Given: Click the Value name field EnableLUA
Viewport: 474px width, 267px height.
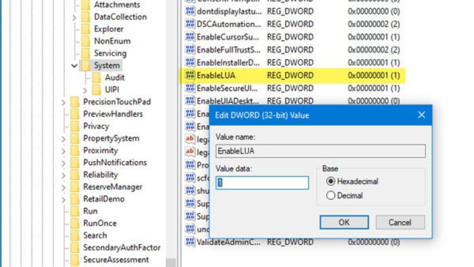Looking at the screenshot, I should pos(321,151).
